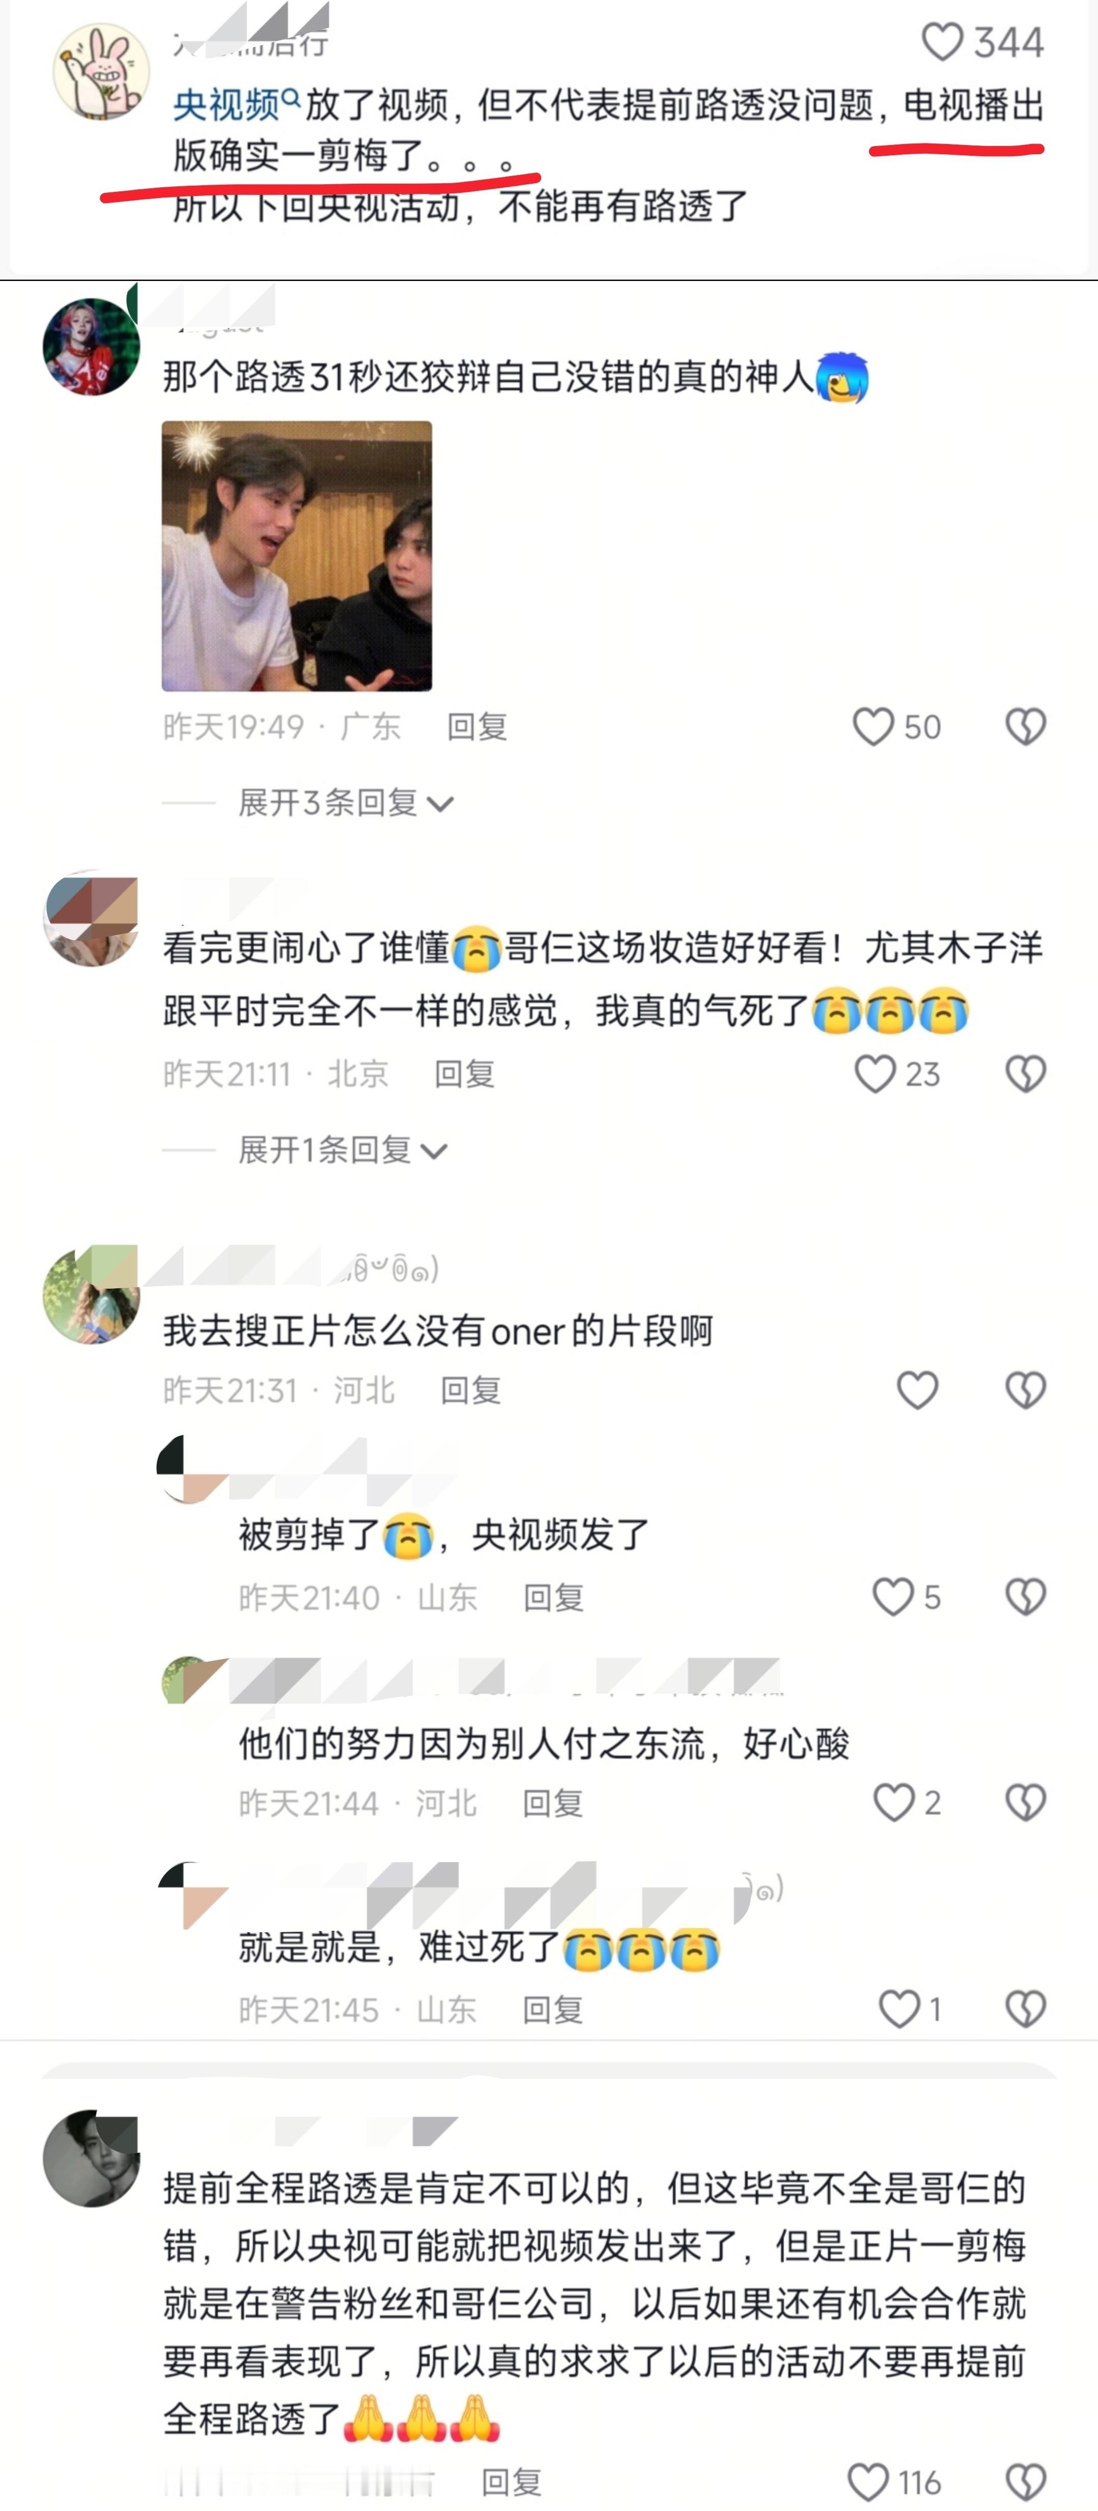1098x2511 pixels.
Task: Tap the broken heart on the 21:45 山东 reply
Action: [x=1026, y=2009]
